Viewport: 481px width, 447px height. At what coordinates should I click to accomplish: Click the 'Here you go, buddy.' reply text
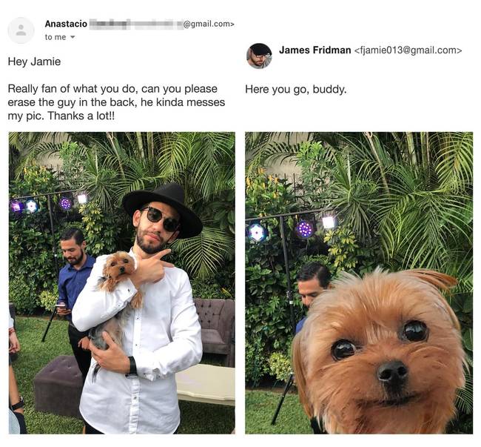[296, 90]
